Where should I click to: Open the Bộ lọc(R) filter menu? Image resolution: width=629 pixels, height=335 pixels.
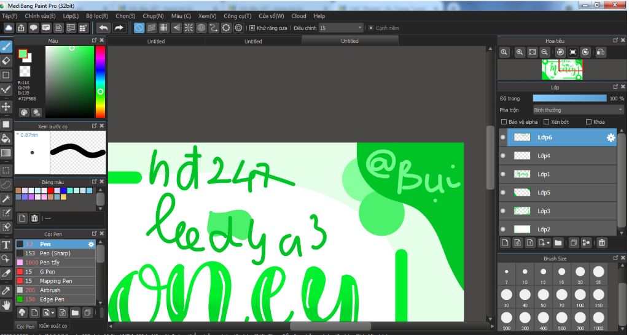coord(97,16)
